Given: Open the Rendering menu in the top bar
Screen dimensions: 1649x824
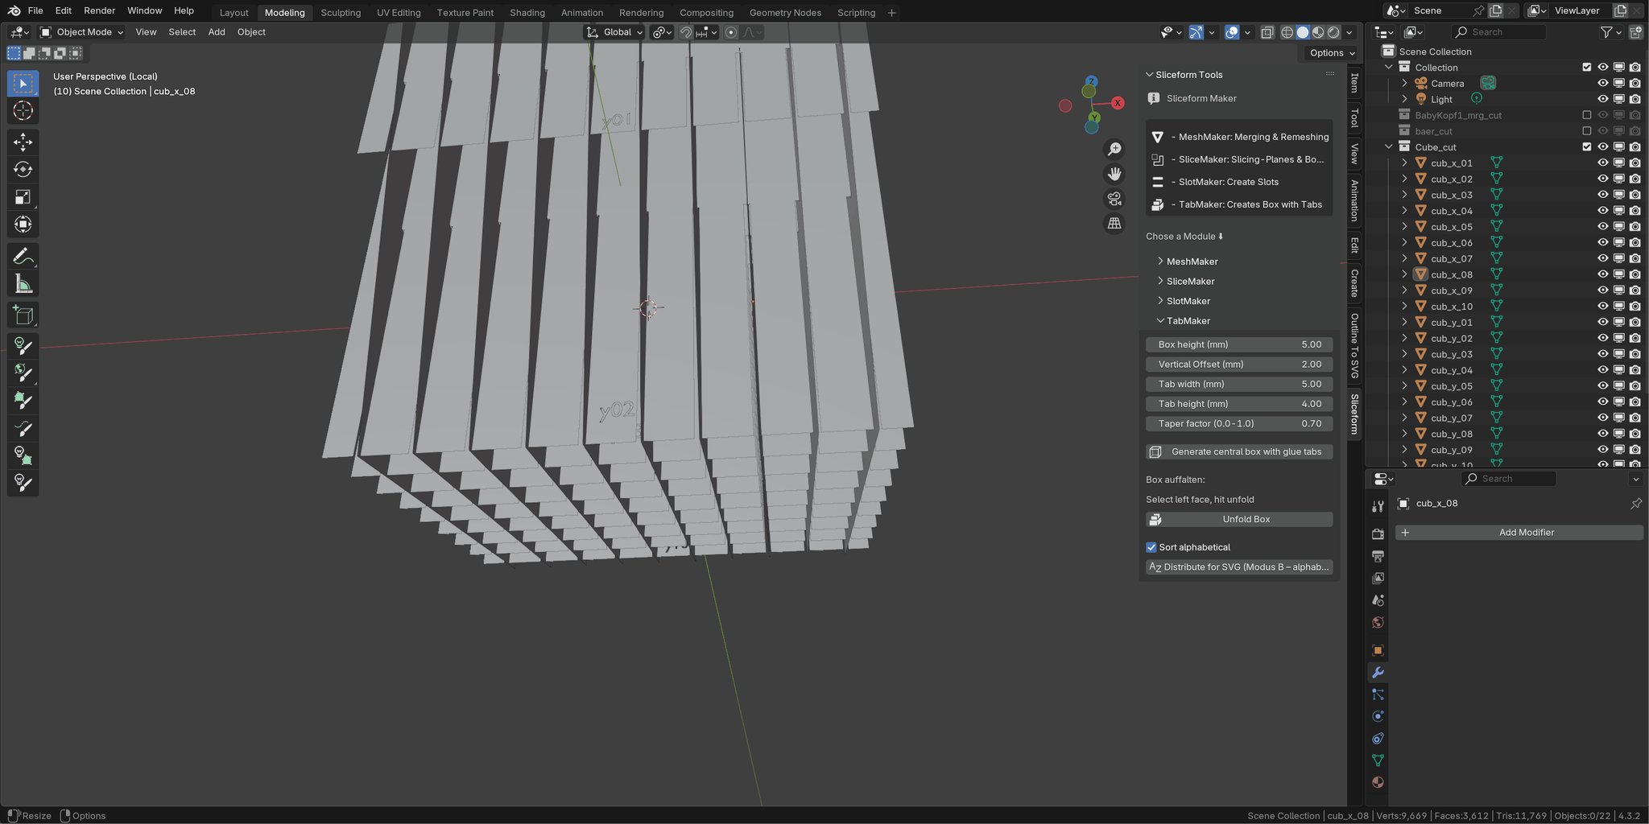Looking at the screenshot, I should click(641, 12).
